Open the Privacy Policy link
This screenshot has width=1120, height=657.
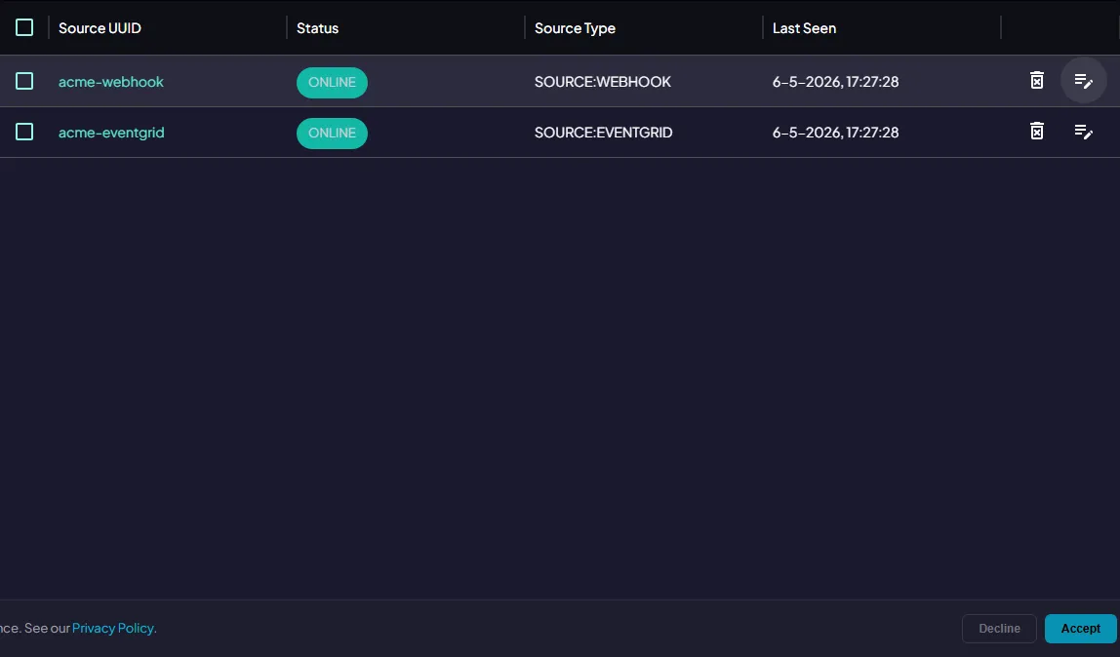113,628
